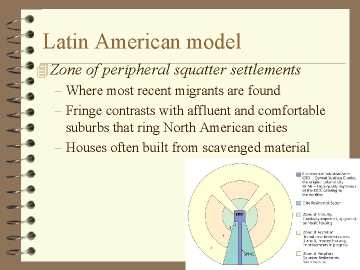Screen dimensions: 360x270
Task: Click the CBD label in the diagram
Action: click(239, 214)
